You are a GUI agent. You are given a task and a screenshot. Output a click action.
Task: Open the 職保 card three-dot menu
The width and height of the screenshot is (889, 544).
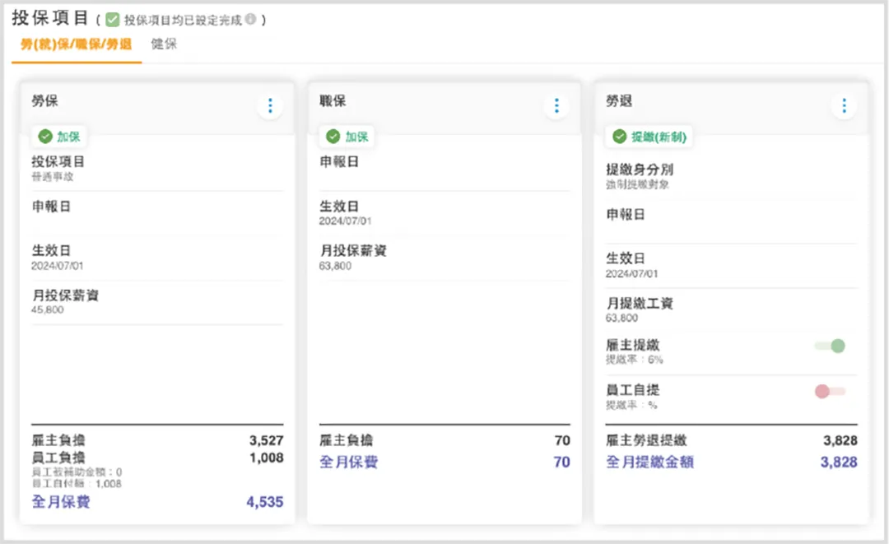(x=556, y=106)
